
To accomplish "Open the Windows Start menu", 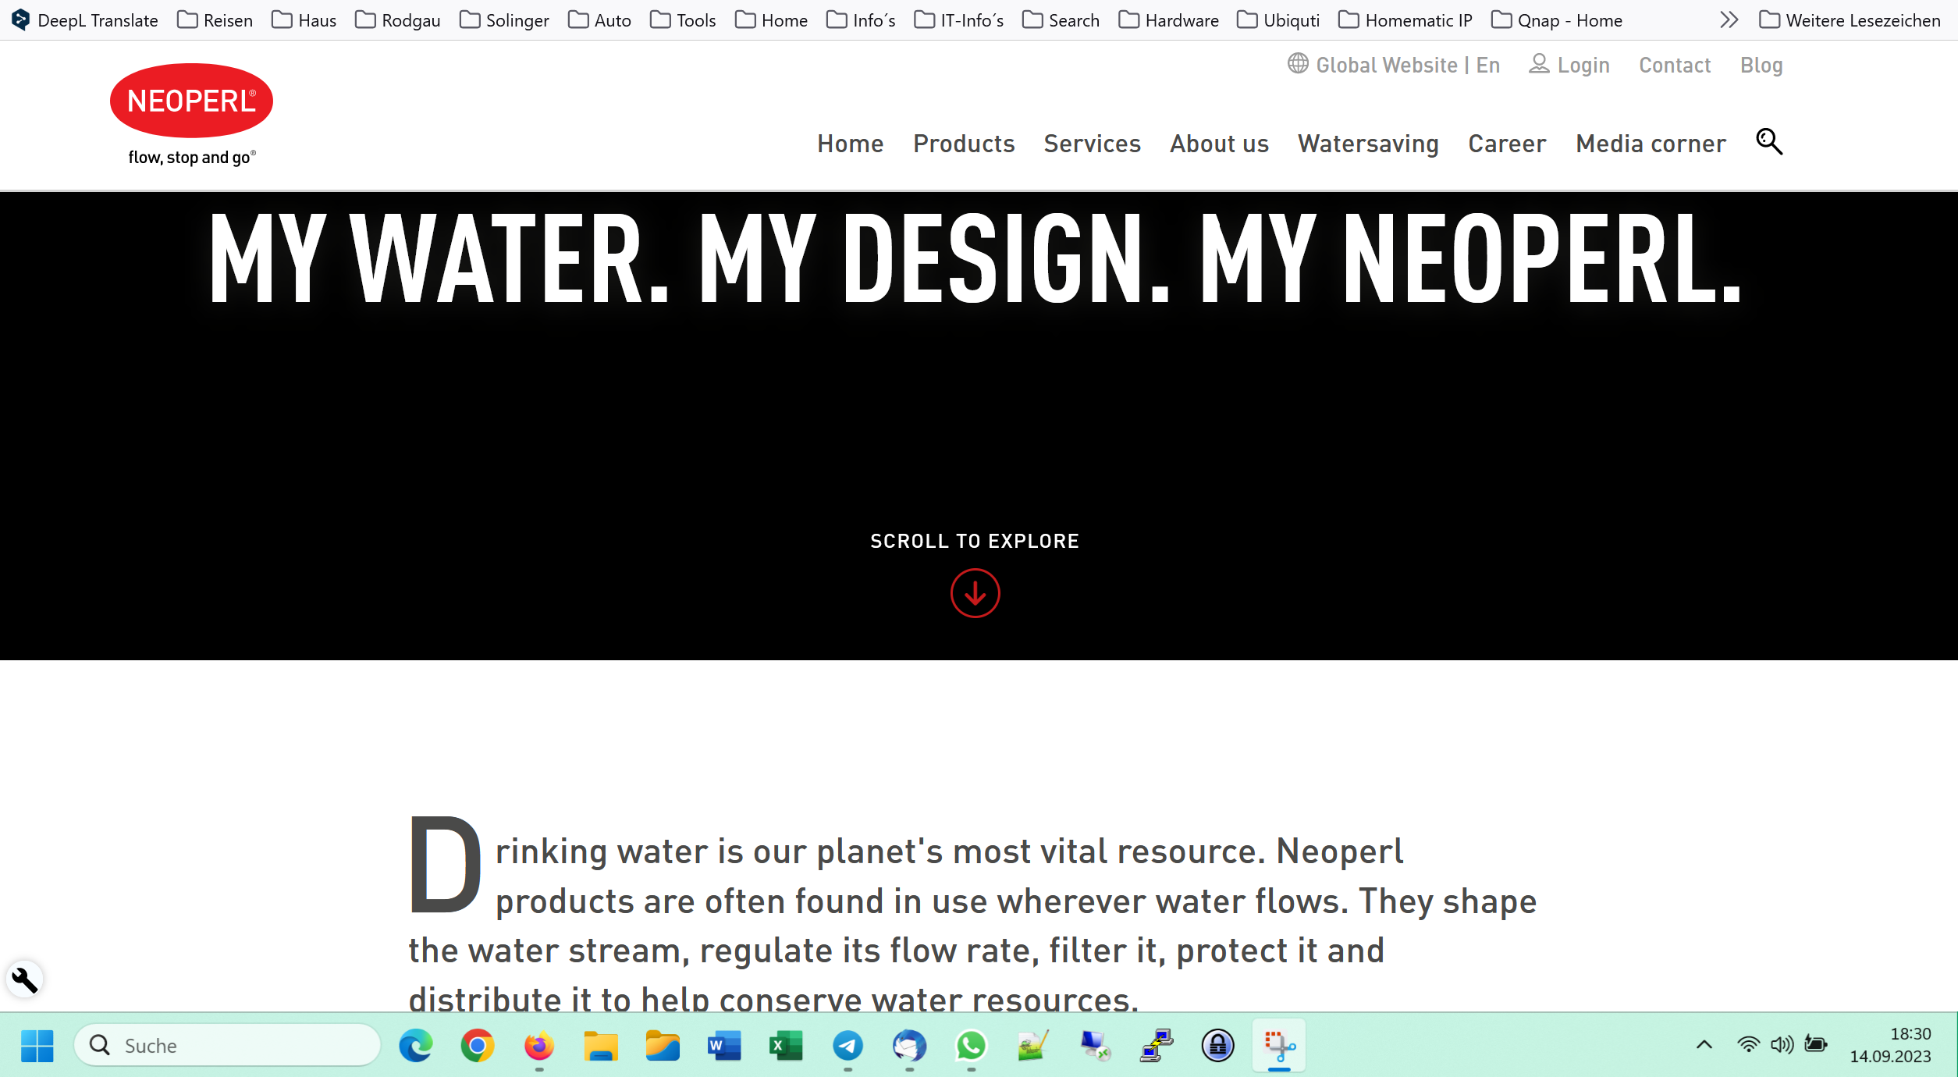I will (x=37, y=1045).
